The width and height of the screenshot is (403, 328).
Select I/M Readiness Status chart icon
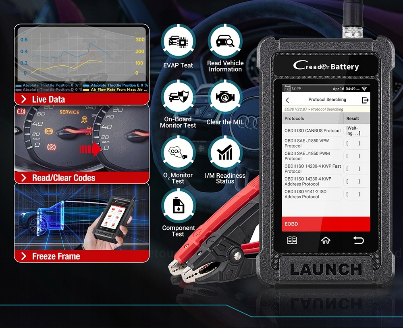225,153
